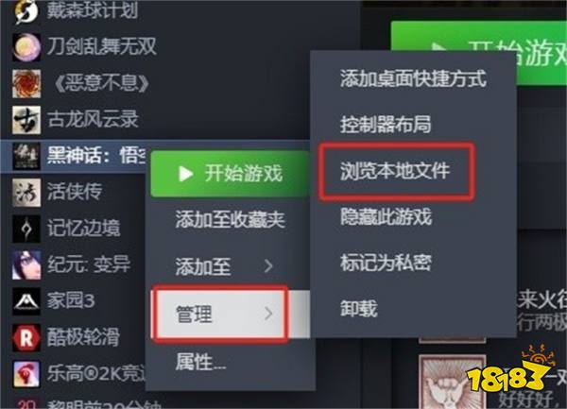Viewport: 567px width, 409px height.
Task: Choose 浏览本地文件 in the submenu
Action: pos(395,171)
